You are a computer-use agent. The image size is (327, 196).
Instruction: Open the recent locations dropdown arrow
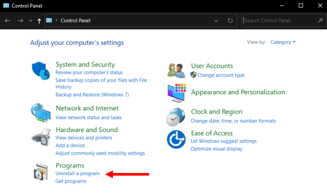click(x=30, y=20)
